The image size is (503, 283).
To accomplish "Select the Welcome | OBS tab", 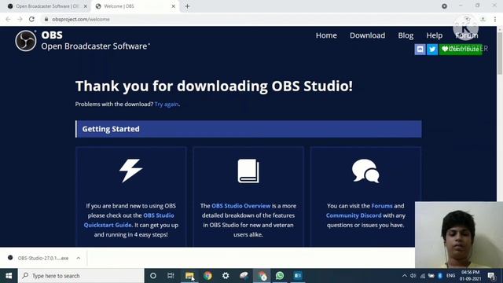I will tap(134, 6).
